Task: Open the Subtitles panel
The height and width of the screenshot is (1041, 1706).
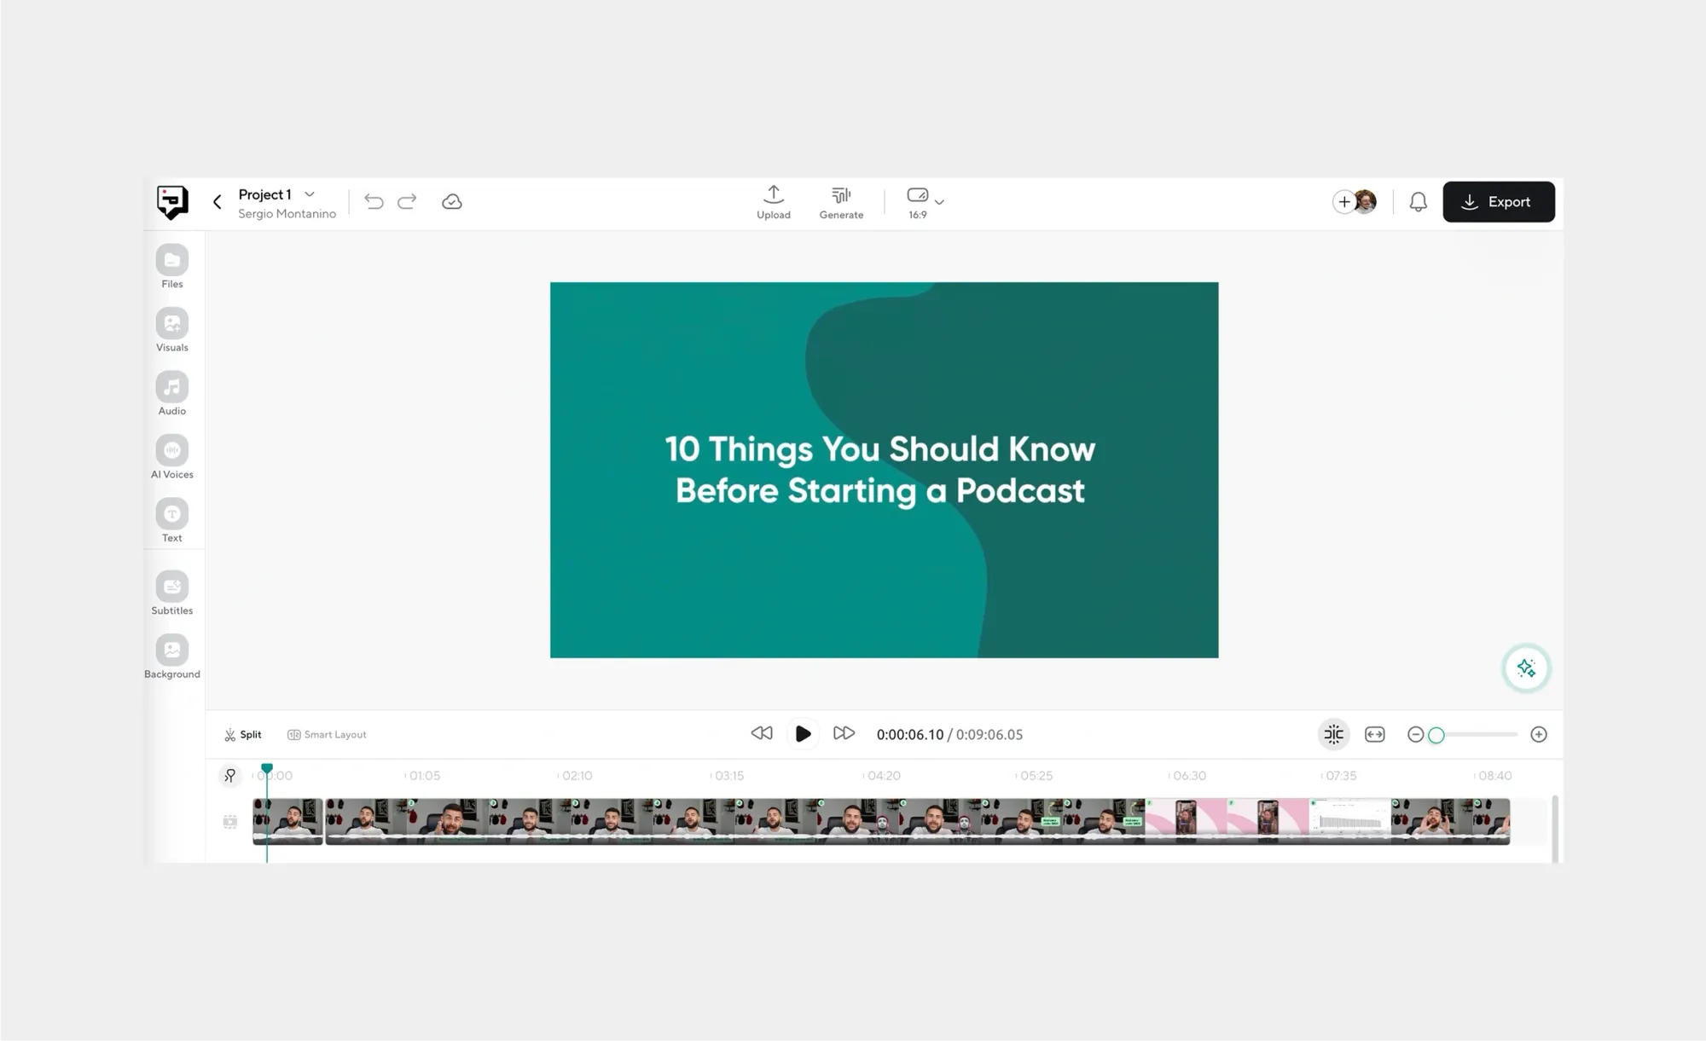Action: pyautogui.click(x=172, y=587)
